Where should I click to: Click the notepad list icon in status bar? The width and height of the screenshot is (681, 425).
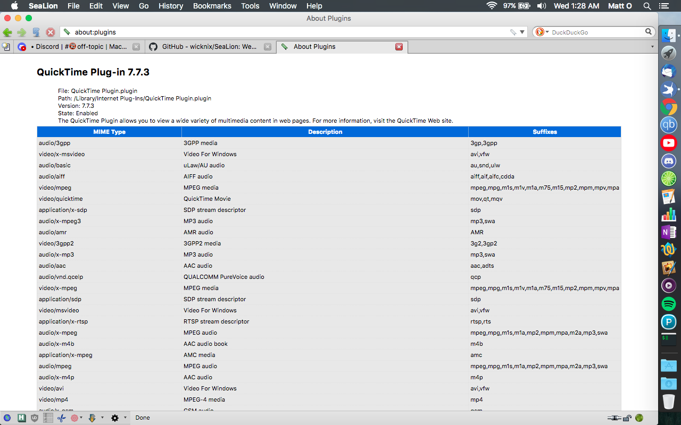pyautogui.click(x=48, y=418)
